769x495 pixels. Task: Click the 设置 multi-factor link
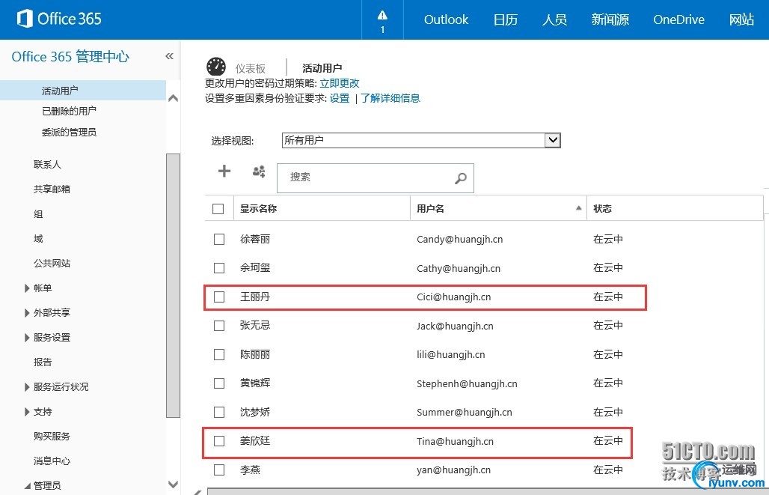(340, 98)
